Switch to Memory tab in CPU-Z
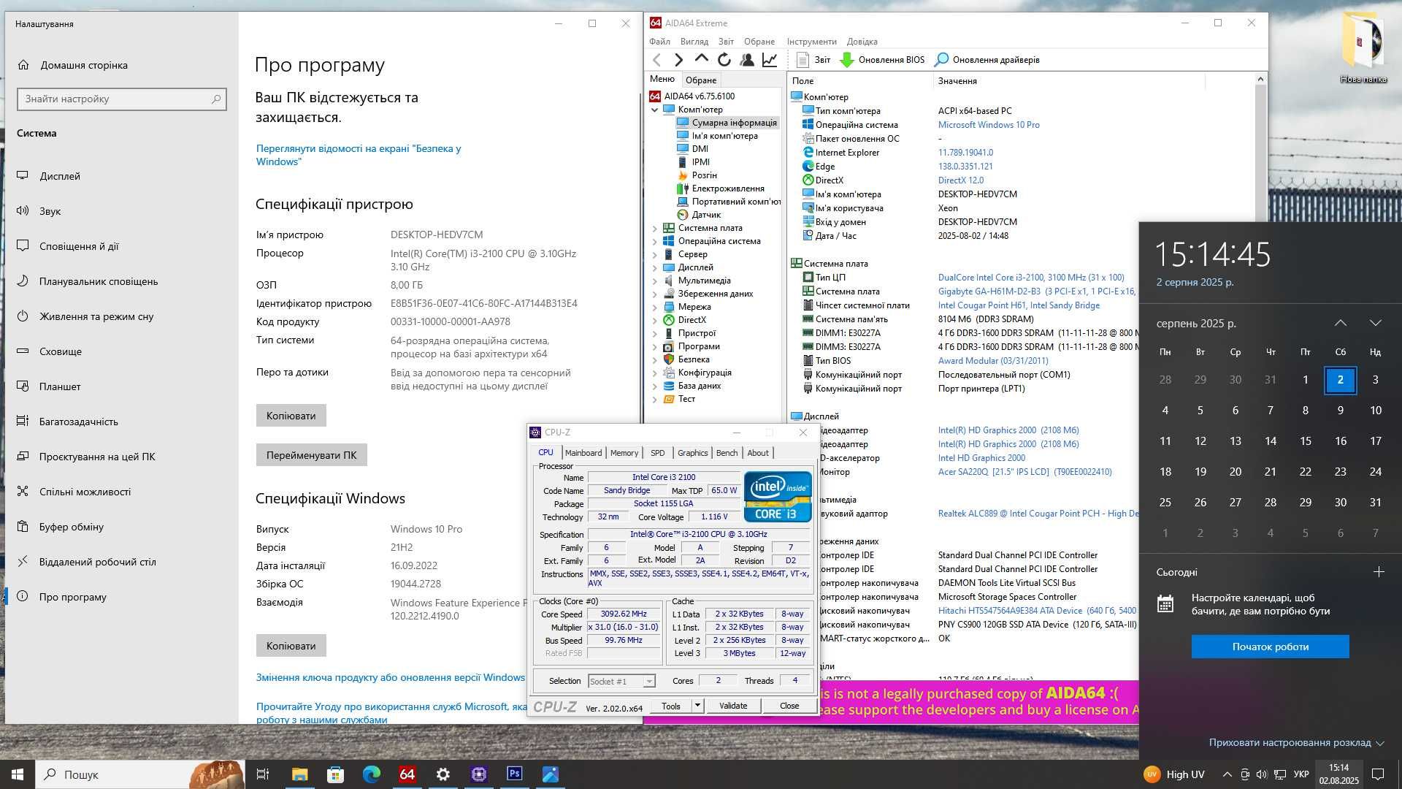This screenshot has width=1402, height=789. pos(624,453)
